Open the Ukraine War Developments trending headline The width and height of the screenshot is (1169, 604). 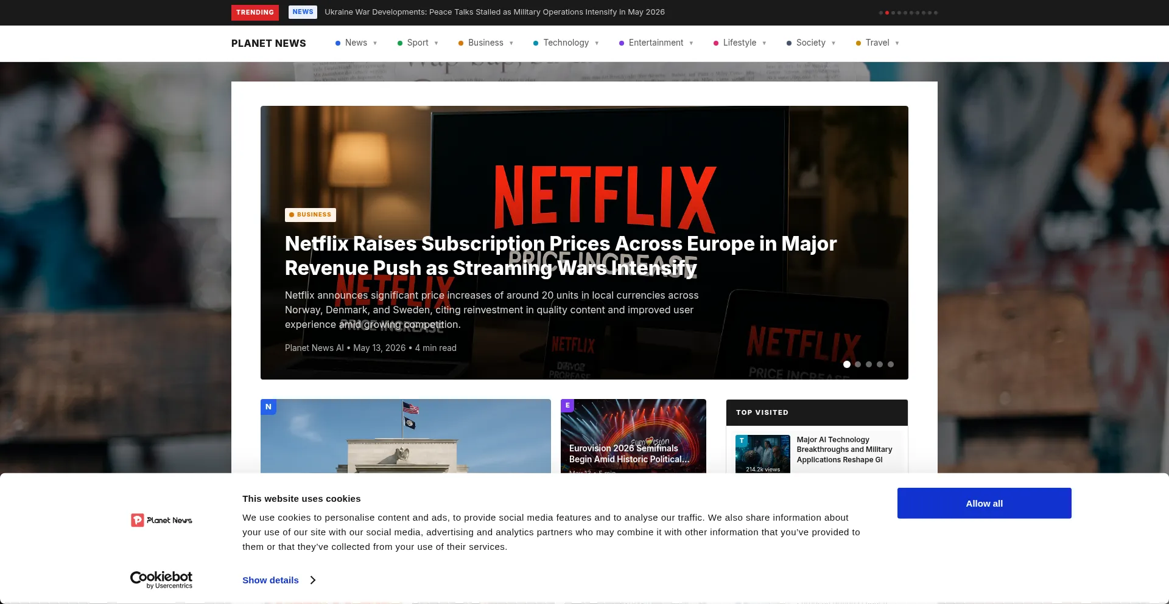(x=494, y=12)
